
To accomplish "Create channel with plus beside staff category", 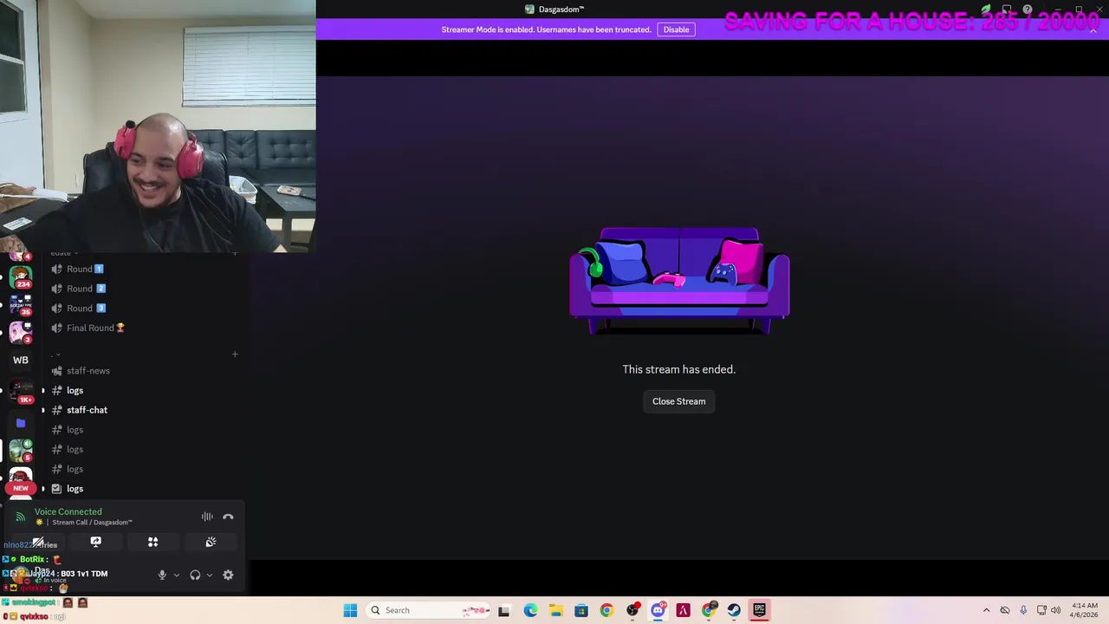I will 235,354.
